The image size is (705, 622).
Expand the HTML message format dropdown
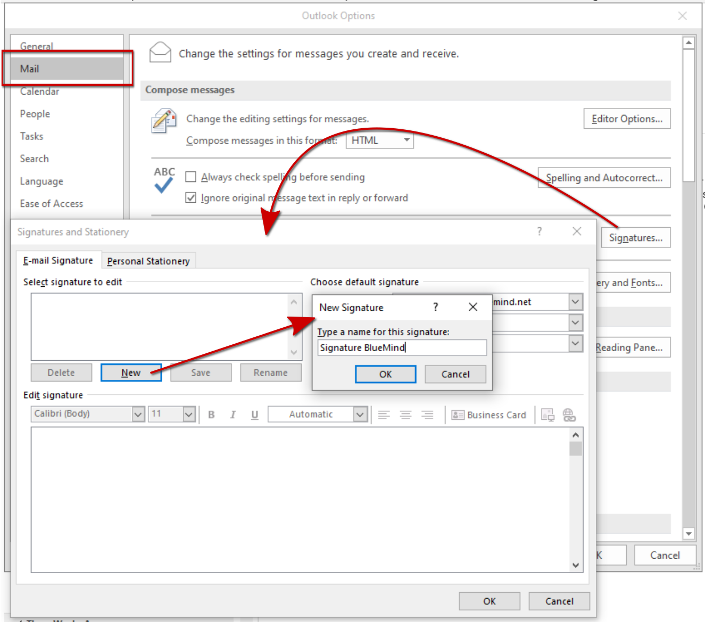[x=407, y=140]
